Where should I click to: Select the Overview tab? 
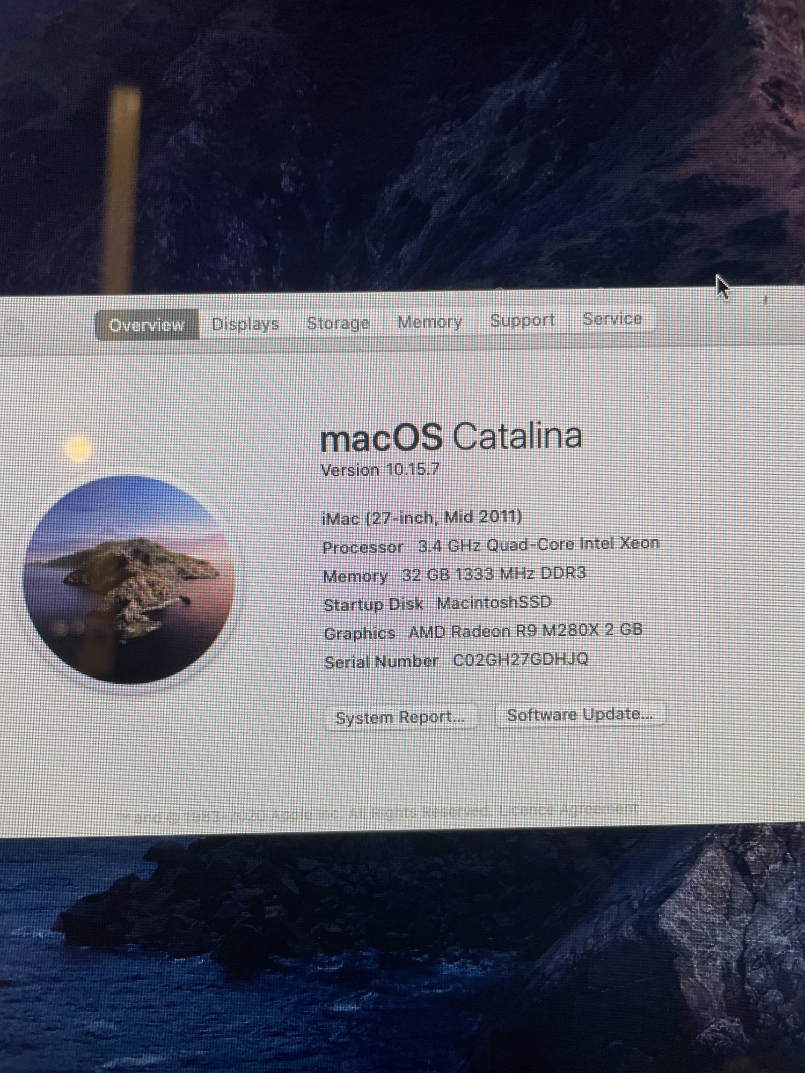(147, 325)
